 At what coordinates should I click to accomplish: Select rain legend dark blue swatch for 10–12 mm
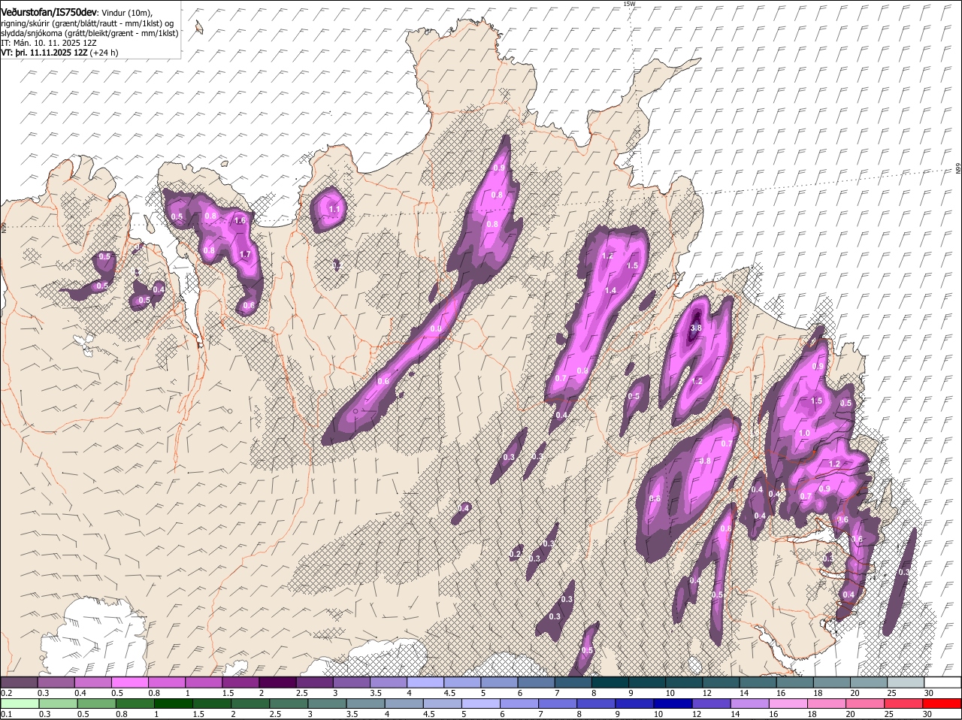pyautogui.click(x=673, y=703)
